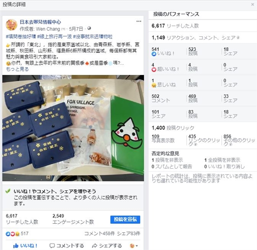Click the page profile avatar
The width and height of the screenshot is (257, 250).
coord(11,25)
